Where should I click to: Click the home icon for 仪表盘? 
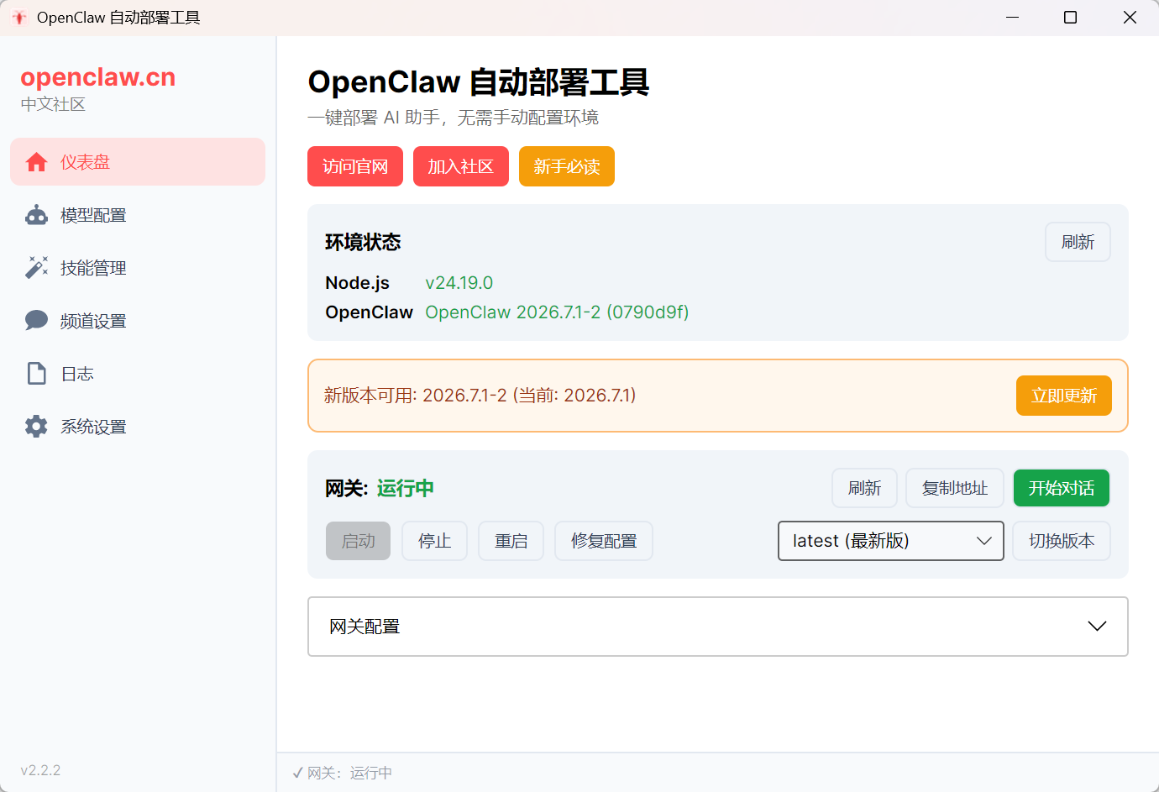pos(36,162)
